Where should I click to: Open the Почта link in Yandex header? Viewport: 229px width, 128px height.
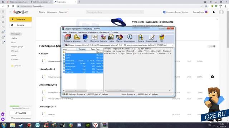click(42, 12)
